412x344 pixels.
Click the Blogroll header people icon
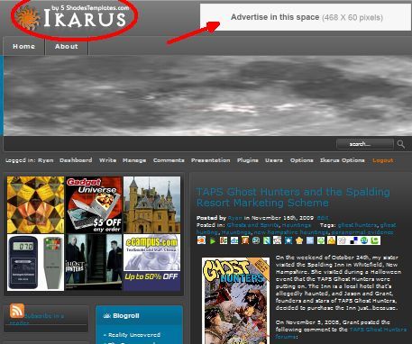point(107,315)
